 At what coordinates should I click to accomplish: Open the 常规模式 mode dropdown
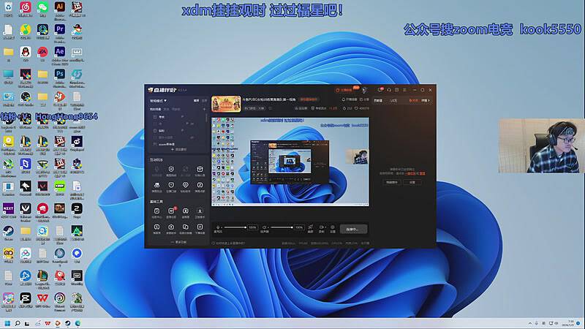(159, 100)
